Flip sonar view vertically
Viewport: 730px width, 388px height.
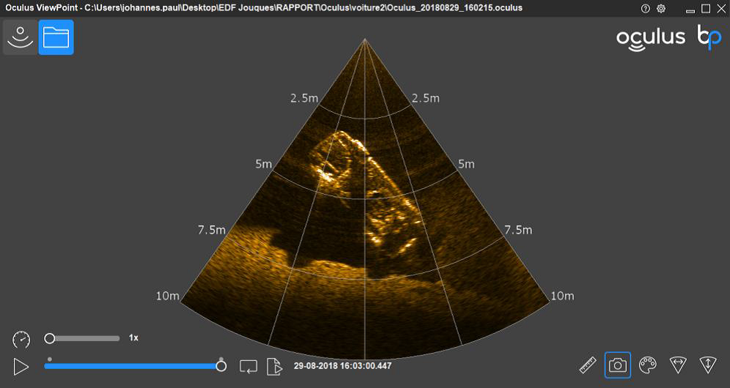[x=708, y=365]
